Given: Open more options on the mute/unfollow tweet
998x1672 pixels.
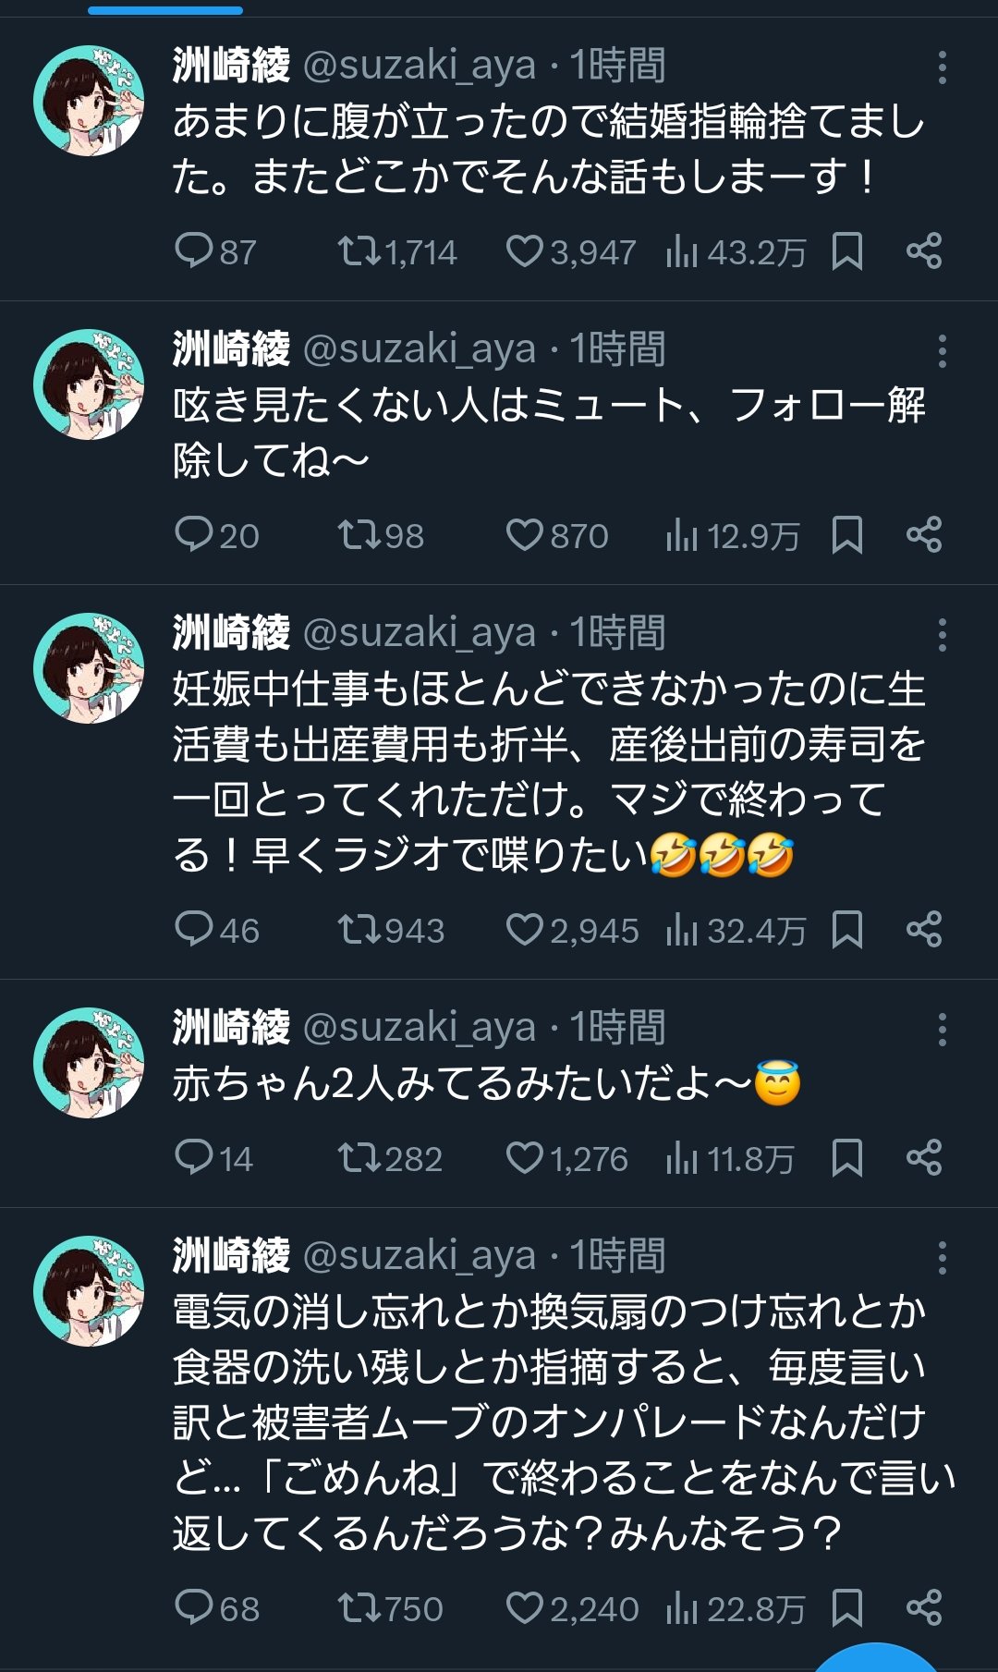Looking at the screenshot, I should [942, 351].
